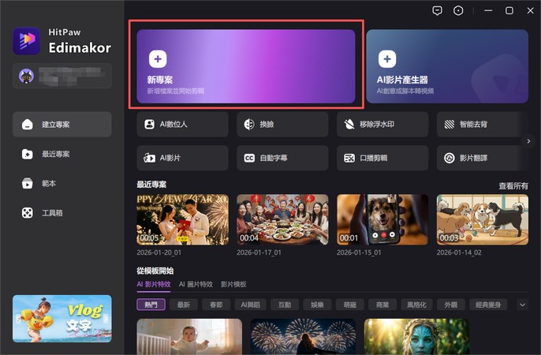Click the AI數位人 avatar icon
The height and width of the screenshot is (355, 541).
[x=149, y=124]
